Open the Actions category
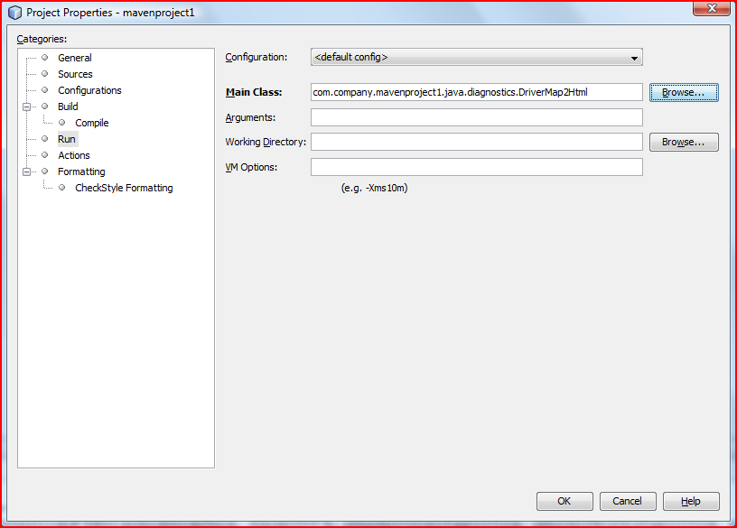The height and width of the screenshot is (528, 737). click(74, 155)
